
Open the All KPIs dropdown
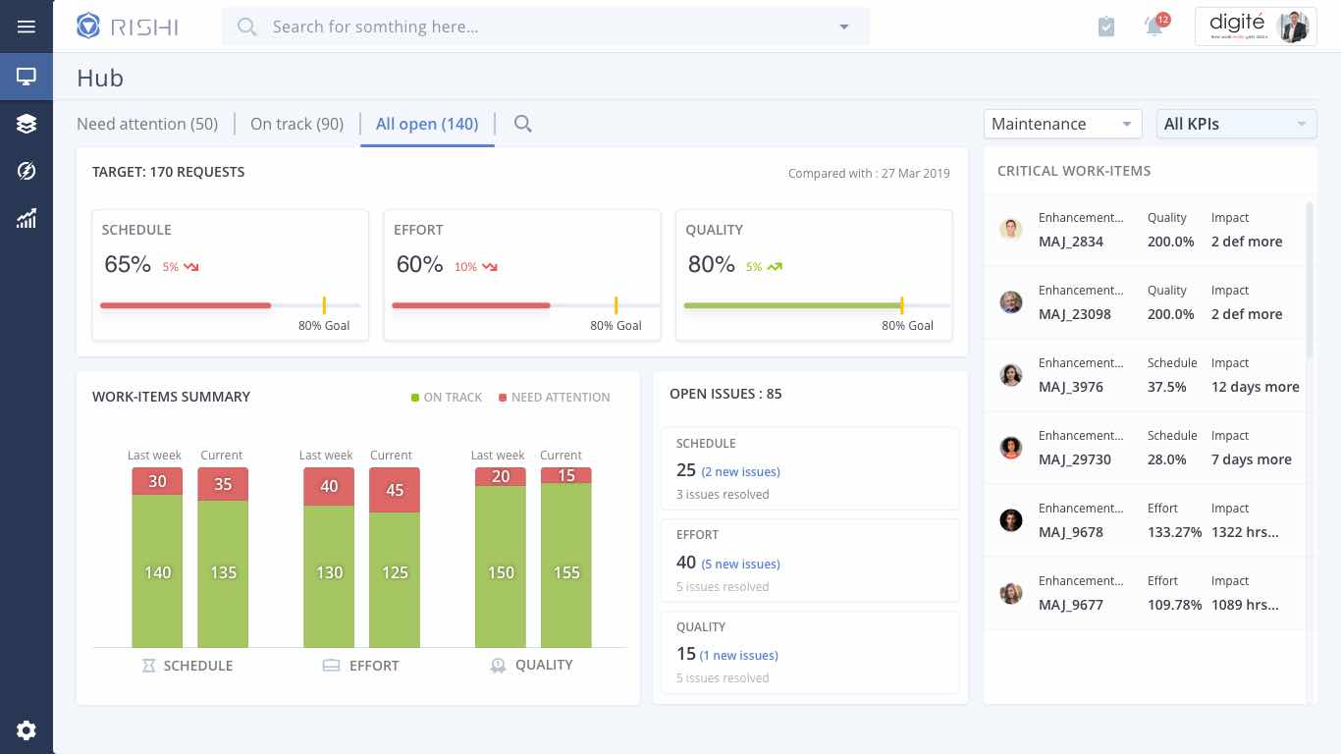point(1236,124)
